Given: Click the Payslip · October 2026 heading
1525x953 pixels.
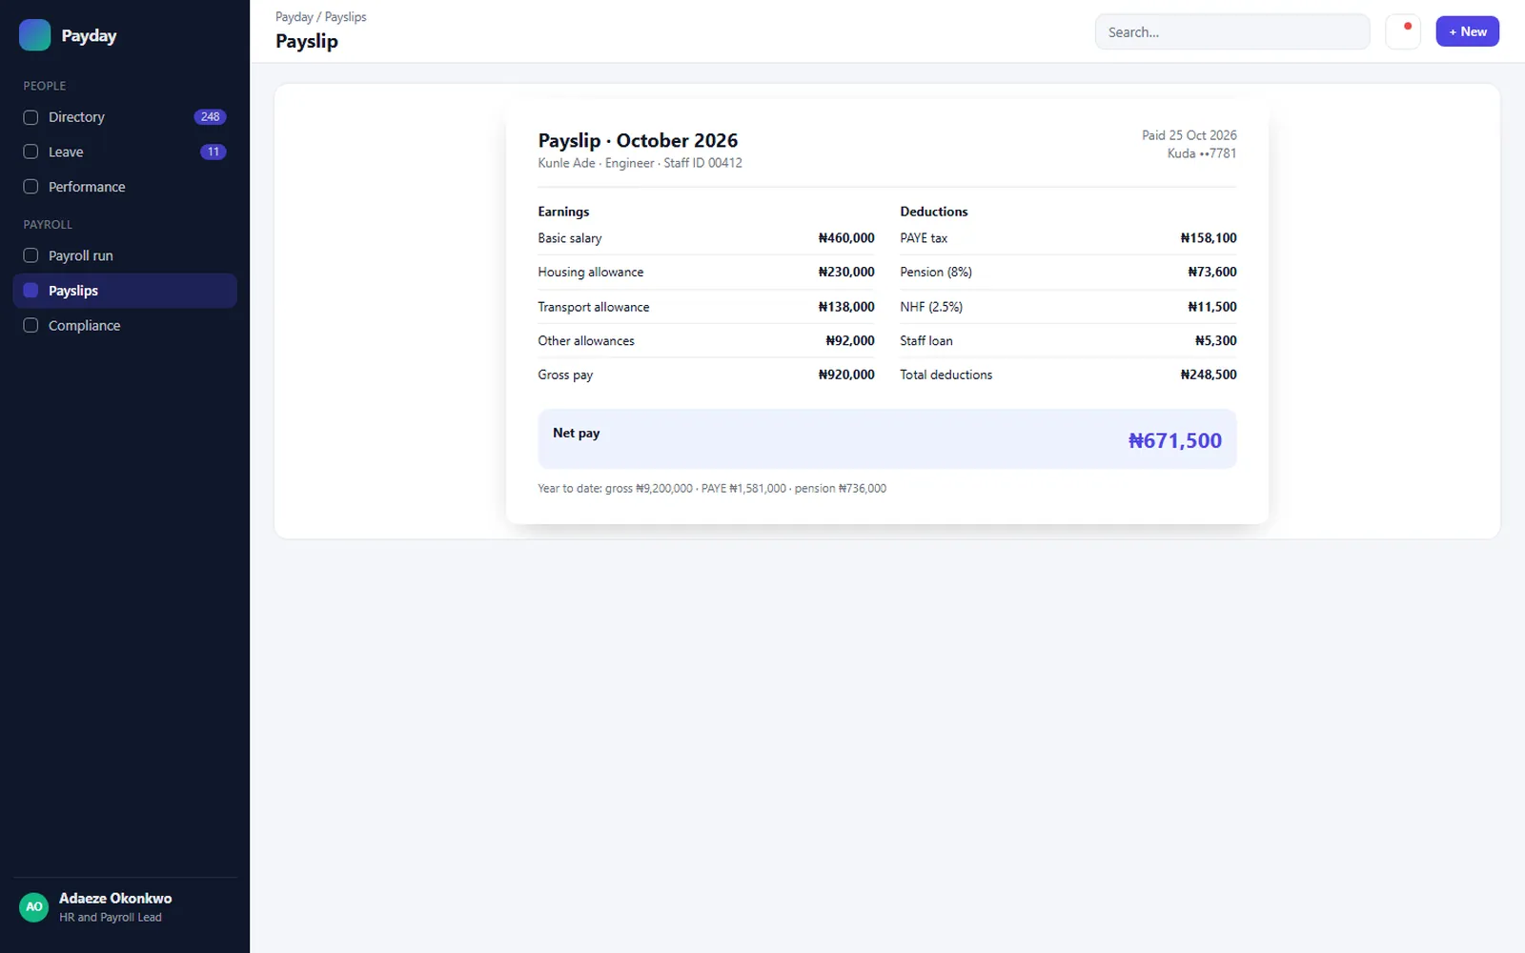Looking at the screenshot, I should pyautogui.click(x=638, y=140).
